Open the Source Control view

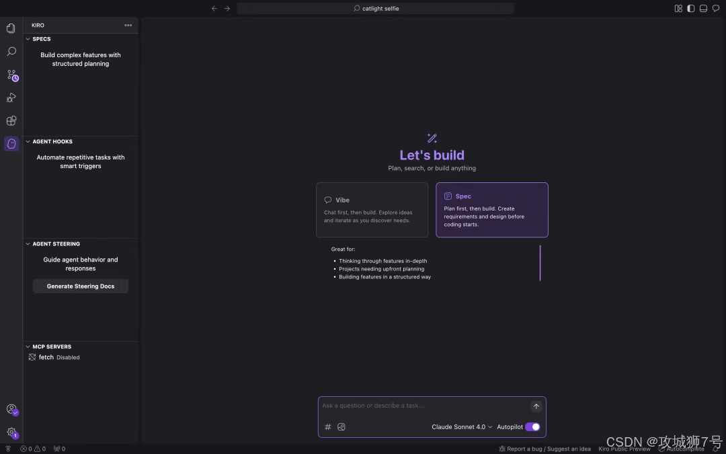(11, 75)
